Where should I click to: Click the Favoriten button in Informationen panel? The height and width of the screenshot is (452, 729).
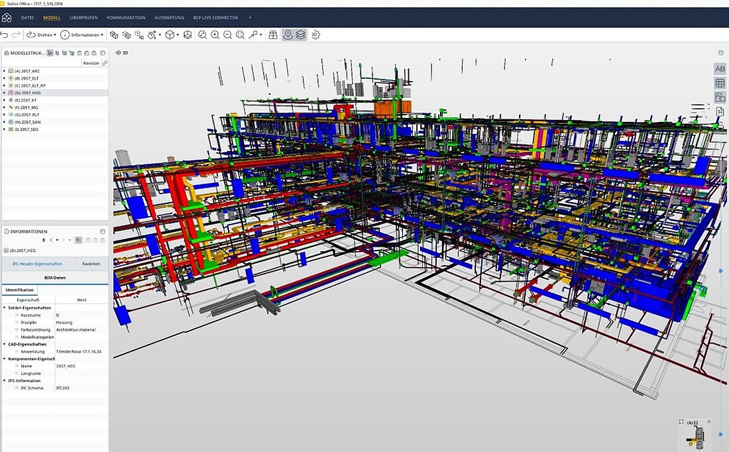coord(91,263)
